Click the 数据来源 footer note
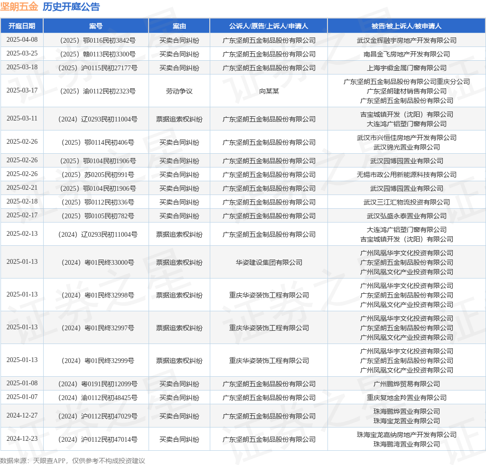This screenshot has height=465, width=486. (73, 461)
